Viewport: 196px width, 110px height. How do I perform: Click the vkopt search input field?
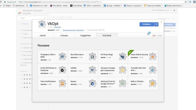(x=32, y=18)
